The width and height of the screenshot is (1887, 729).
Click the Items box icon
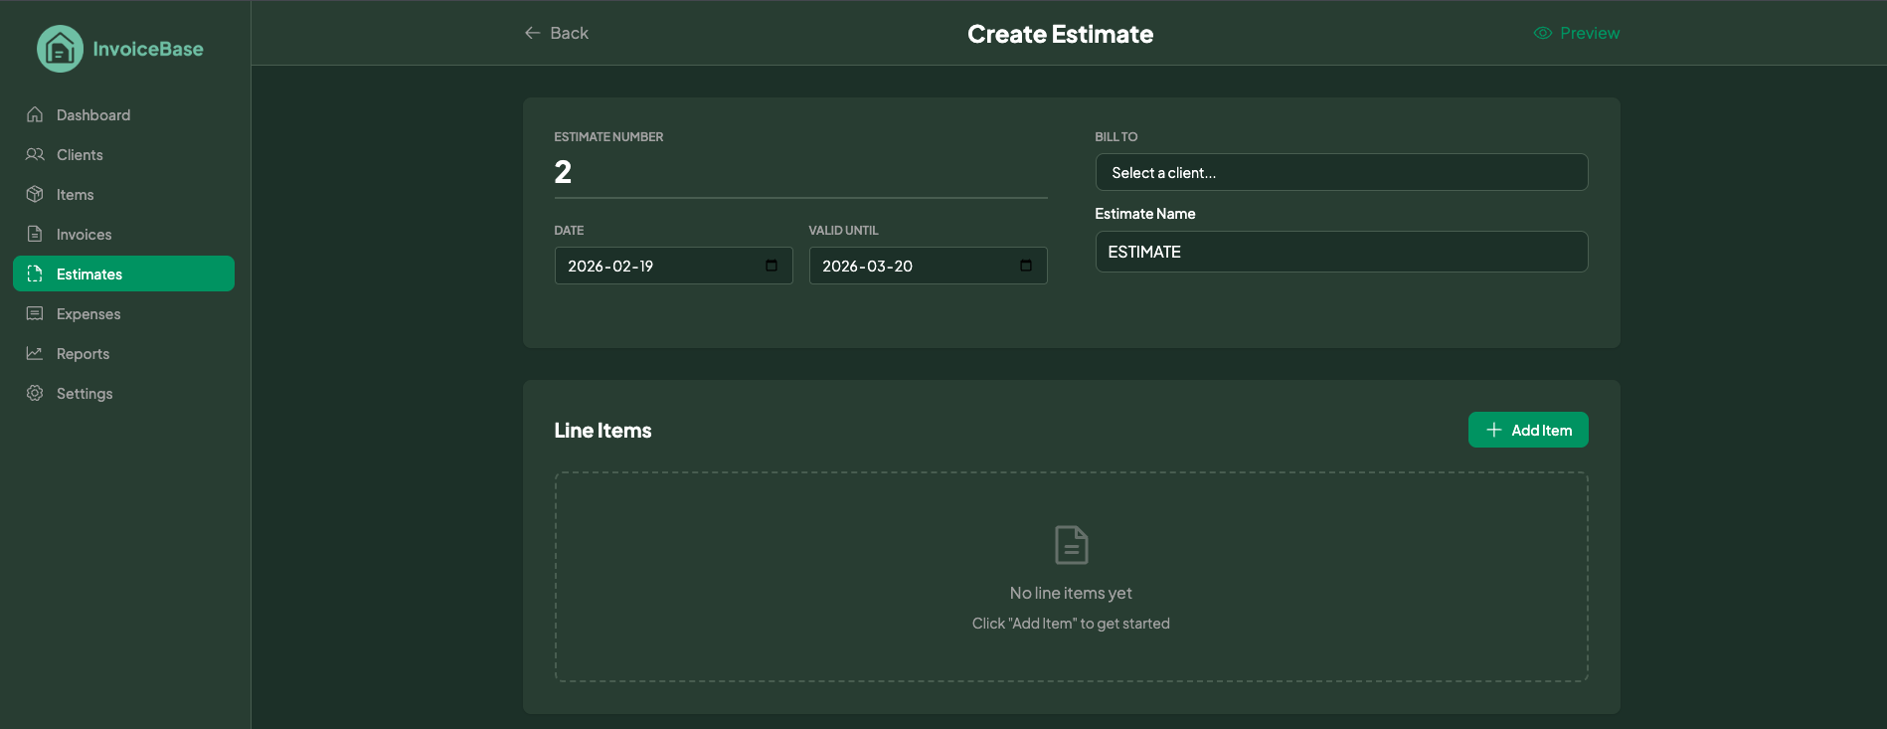35,194
